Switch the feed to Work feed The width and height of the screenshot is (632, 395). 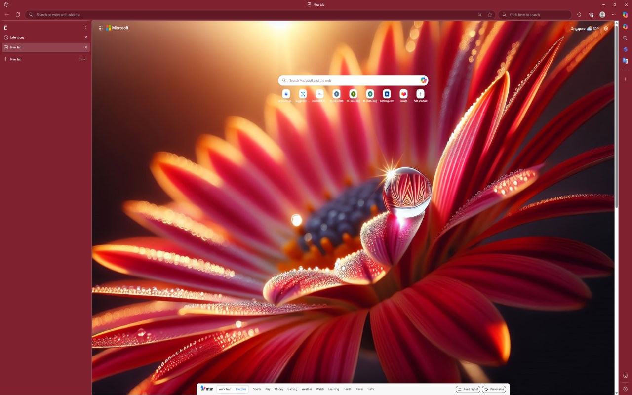225,389
